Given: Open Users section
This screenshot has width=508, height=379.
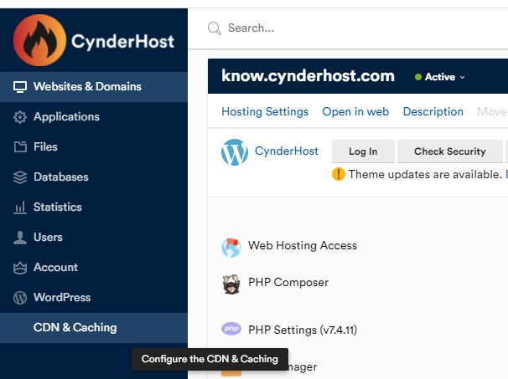Looking at the screenshot, I should 94,238.
